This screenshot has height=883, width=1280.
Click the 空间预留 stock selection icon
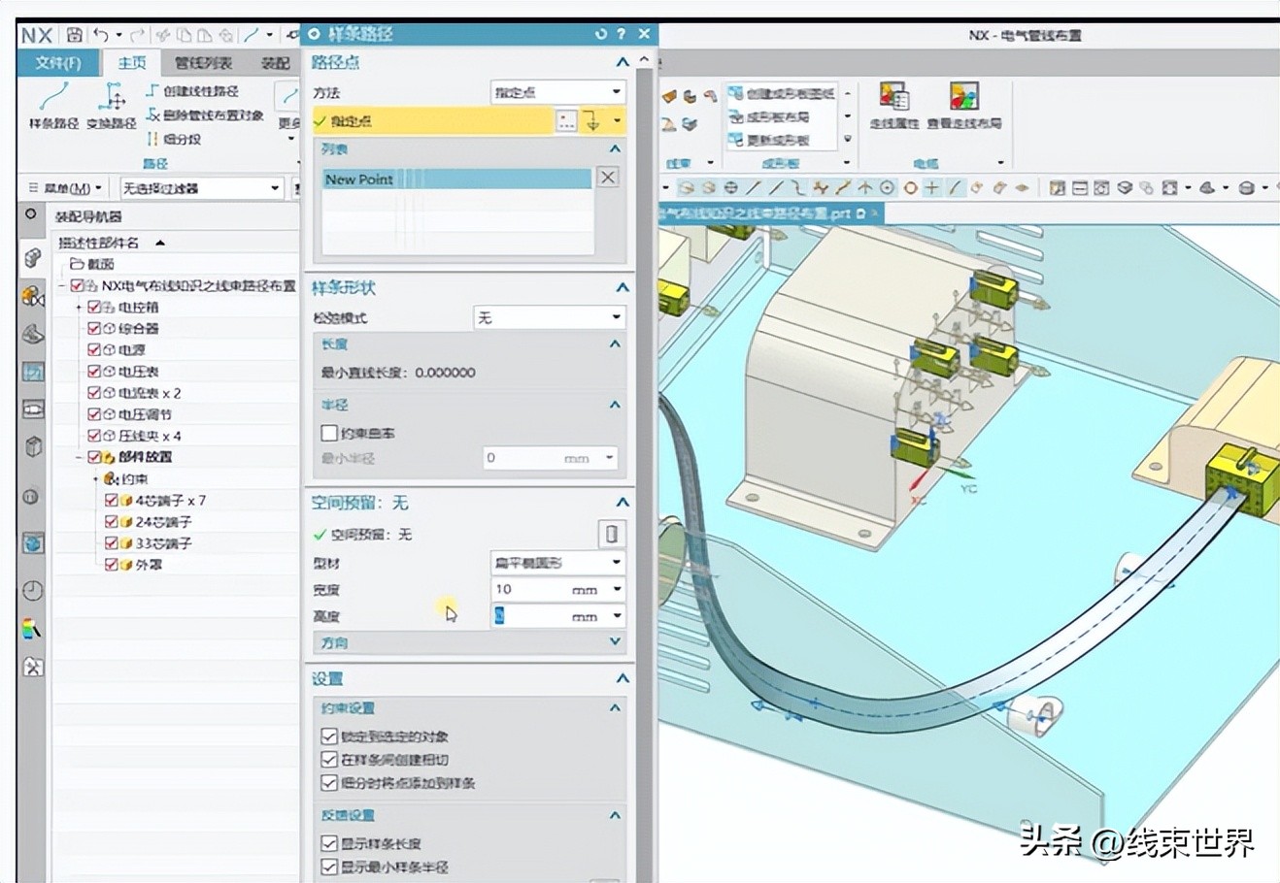[611, 534]
